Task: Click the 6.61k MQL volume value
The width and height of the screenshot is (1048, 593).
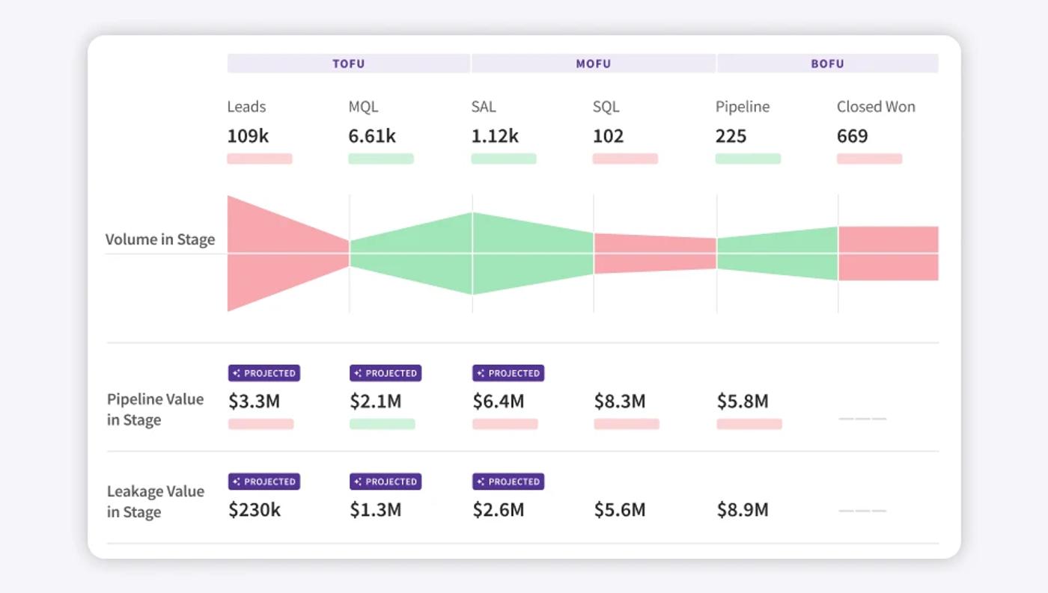Action: point(372,136)
